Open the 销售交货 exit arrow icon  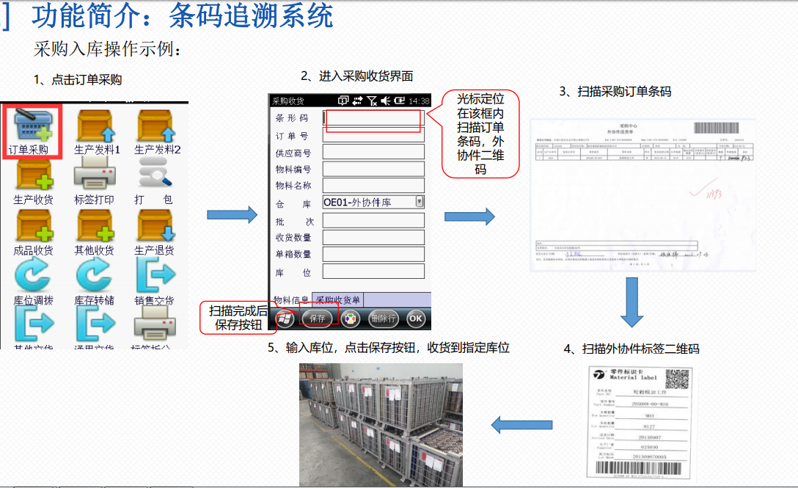point(155,275)
